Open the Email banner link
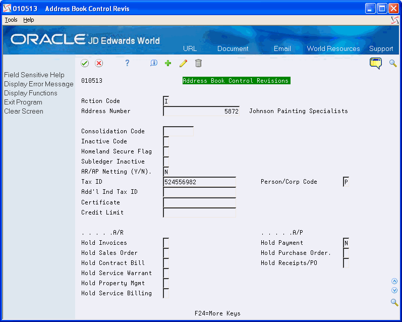402x322 pixels. pos(282,49)
